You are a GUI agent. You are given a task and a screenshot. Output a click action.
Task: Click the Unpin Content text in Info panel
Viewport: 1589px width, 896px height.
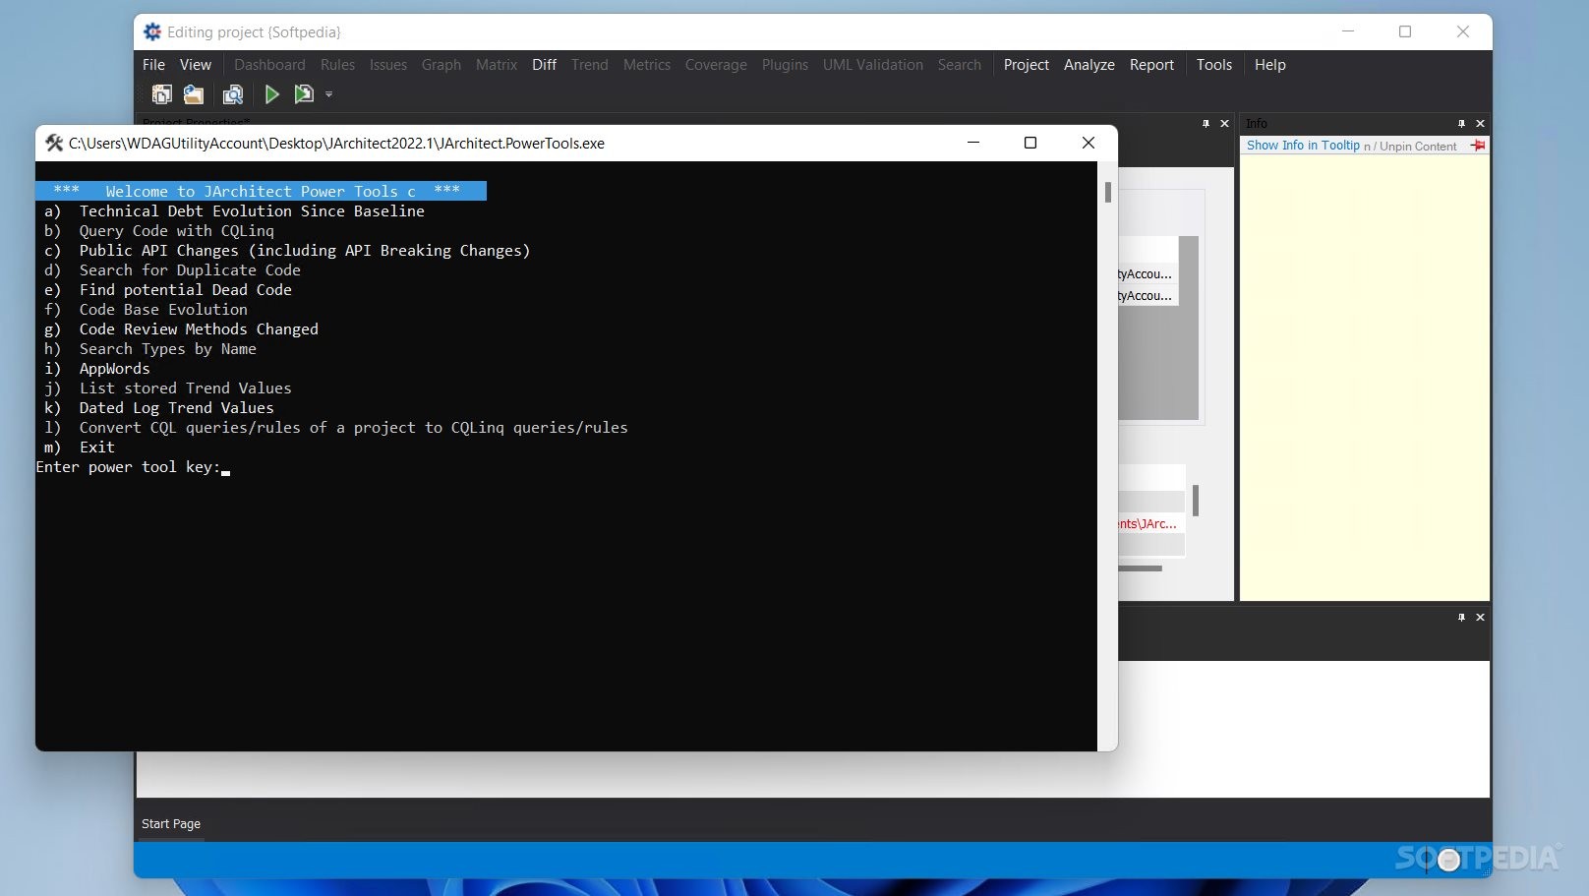pyautogui.click(x=1418, y=147)
